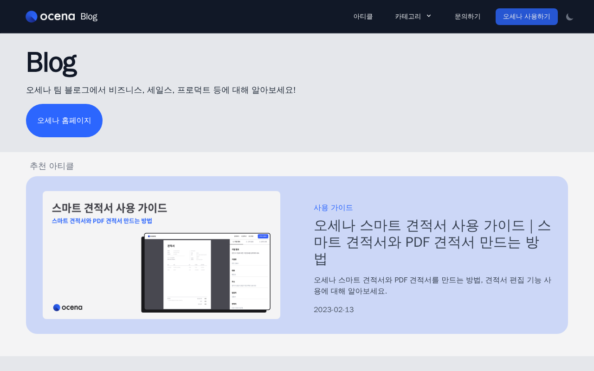Expand the 카테고리 dropdown chevron

tap(429, 16)
